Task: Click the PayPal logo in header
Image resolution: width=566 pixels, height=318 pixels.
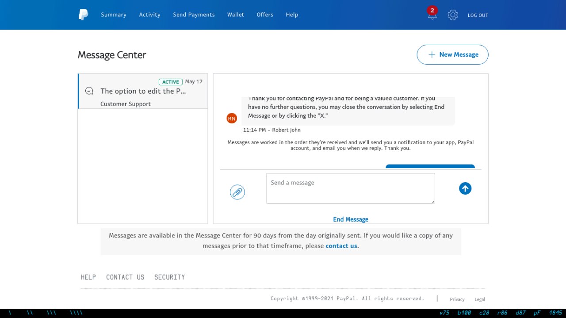Action: point(83,15)
